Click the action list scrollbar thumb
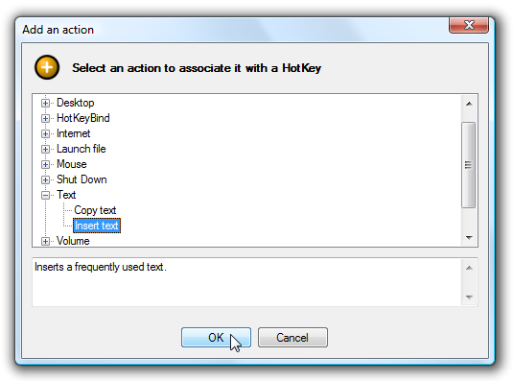The width and height of the screenshot is (513, 381). 469,165
